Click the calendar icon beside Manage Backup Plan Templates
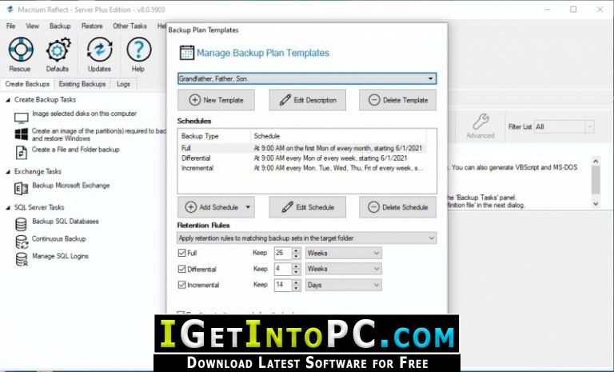The width and height of the screenshot is (614, 372). click(x=186, y=53)
